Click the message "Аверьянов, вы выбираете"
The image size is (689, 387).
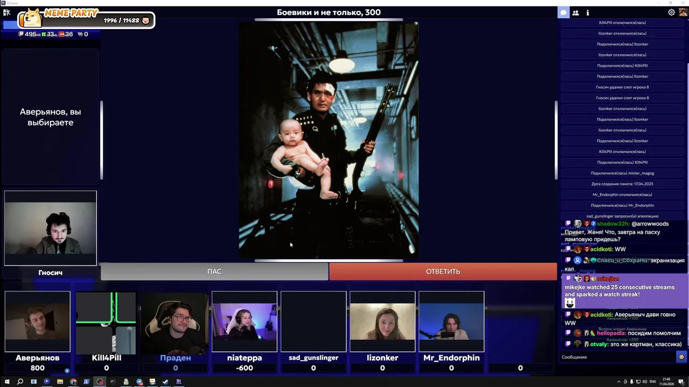pyautogui.click(x=51, y=117)
